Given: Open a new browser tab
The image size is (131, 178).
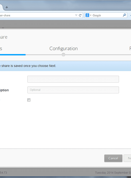Looking at the screenshot, I should tap(7, 7).
